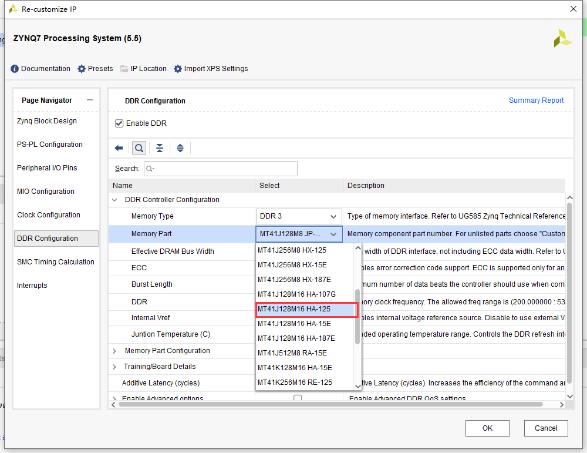Viewport: 587px width, 453px height.
Task: Go to PS-PL Configuration page
Action: pos(50,145)
